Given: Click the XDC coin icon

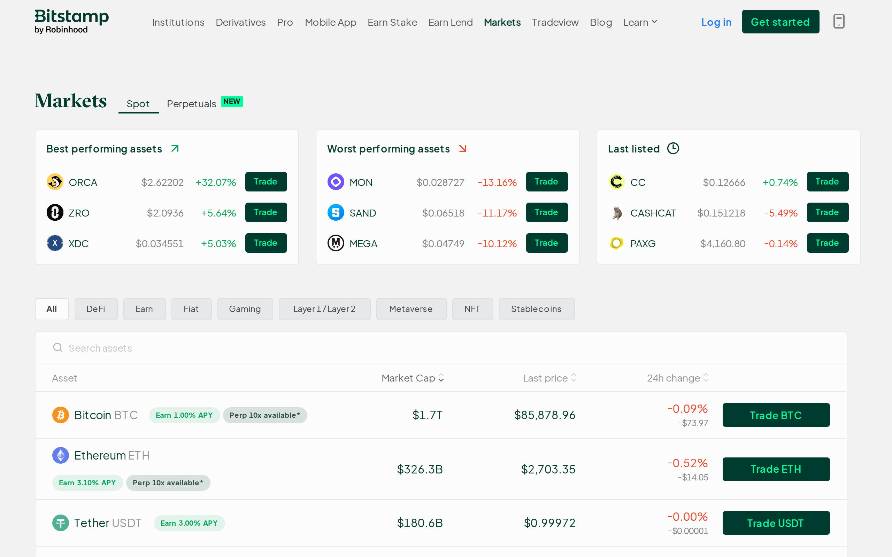Looking at the screenshot, I should [55, 243].
